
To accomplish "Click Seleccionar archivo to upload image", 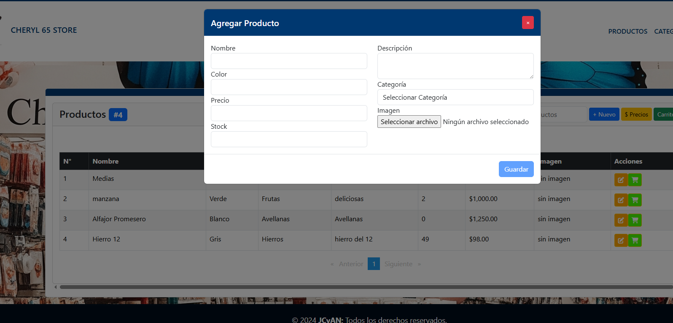I will pos(409,122).
